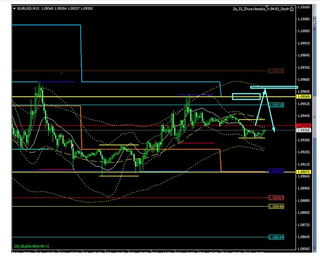Click the 1.08565 price scale value
Image resolution: width=320 pixels, height=256 pixels.
(303, 249)
